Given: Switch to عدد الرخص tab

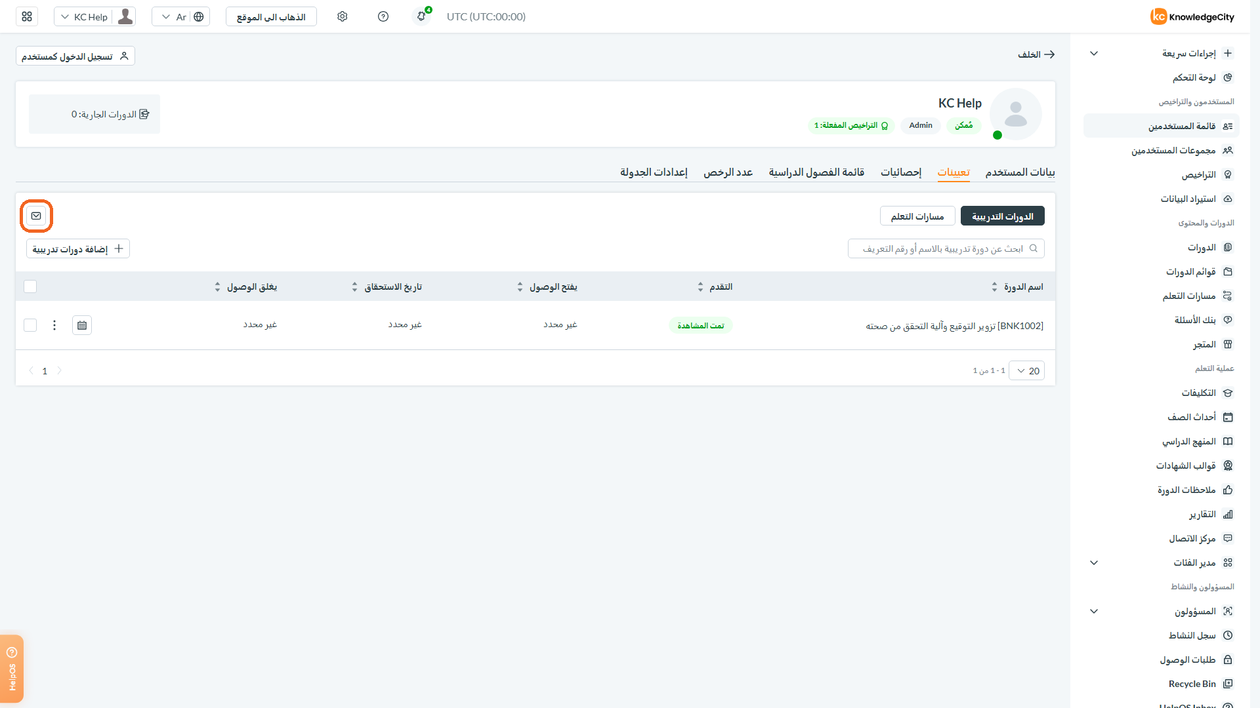Looking at the screenshot, I should tap(728, 172).
